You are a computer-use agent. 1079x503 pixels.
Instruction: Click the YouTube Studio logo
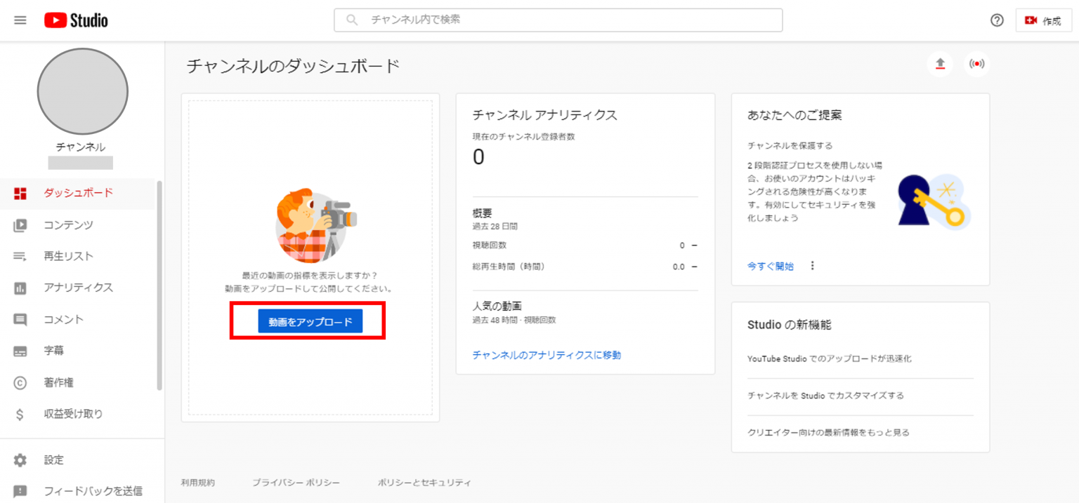(x=76, y=20)
